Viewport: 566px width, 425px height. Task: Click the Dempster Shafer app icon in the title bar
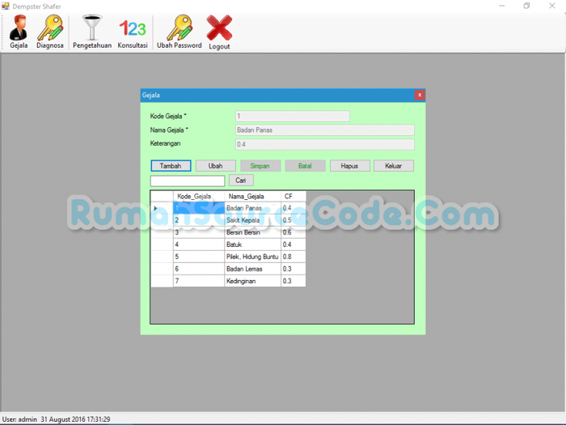(6, 6)
